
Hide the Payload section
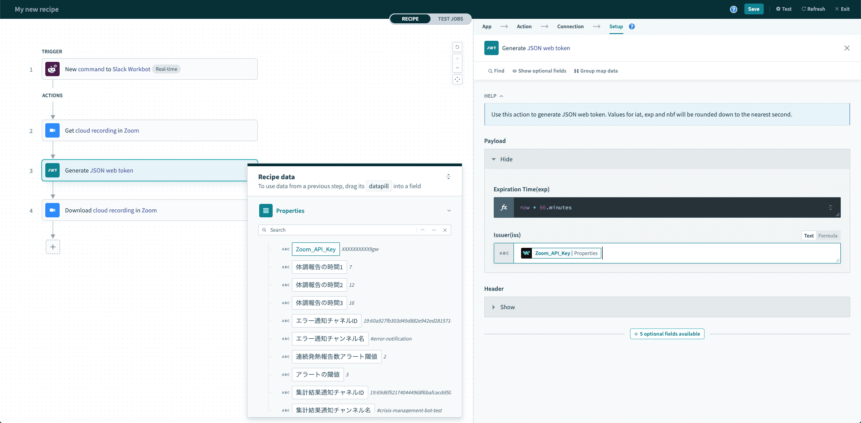click(503, 159)
